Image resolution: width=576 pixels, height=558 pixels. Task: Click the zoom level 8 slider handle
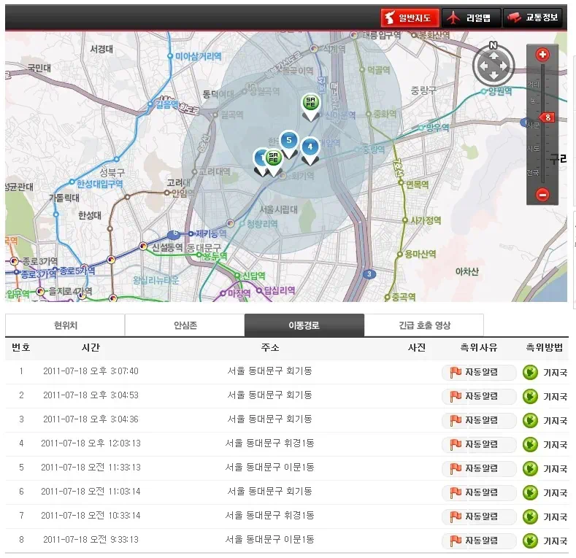click(x=546, y=117)
